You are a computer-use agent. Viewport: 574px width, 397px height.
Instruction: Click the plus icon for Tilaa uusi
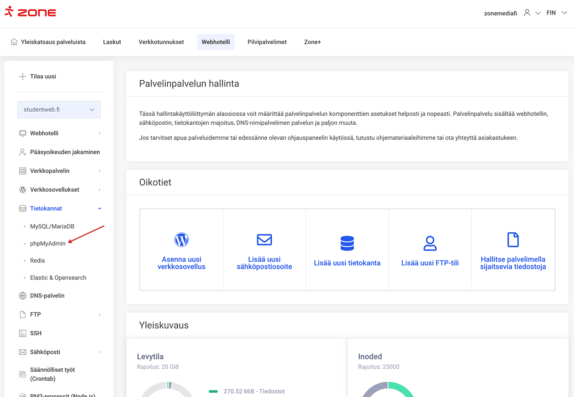[x=23, y=76]
